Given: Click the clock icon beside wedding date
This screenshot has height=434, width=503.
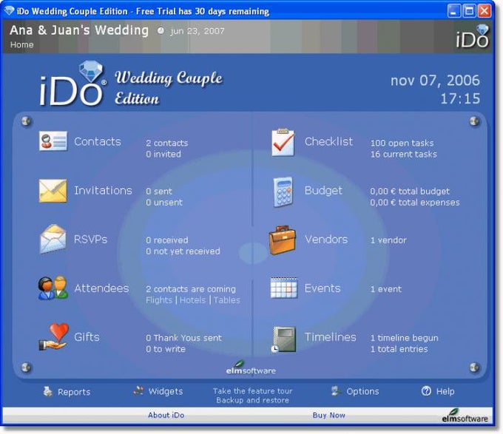Looking at the screenshot, I should coord(161,30).
